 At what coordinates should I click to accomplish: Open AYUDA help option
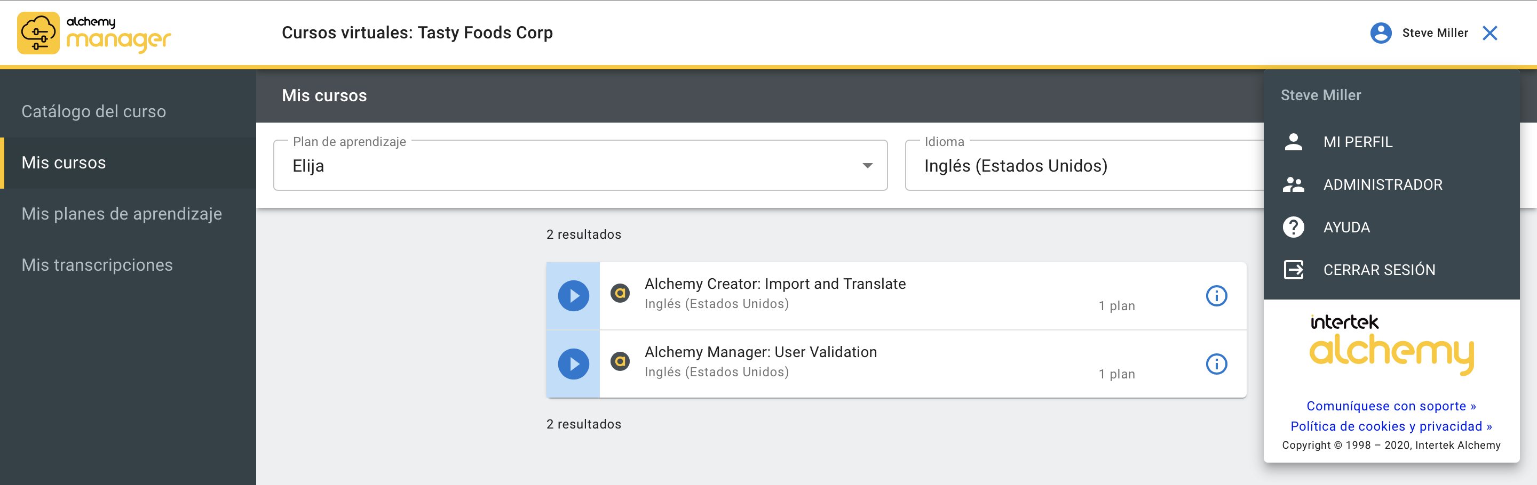1346,227
